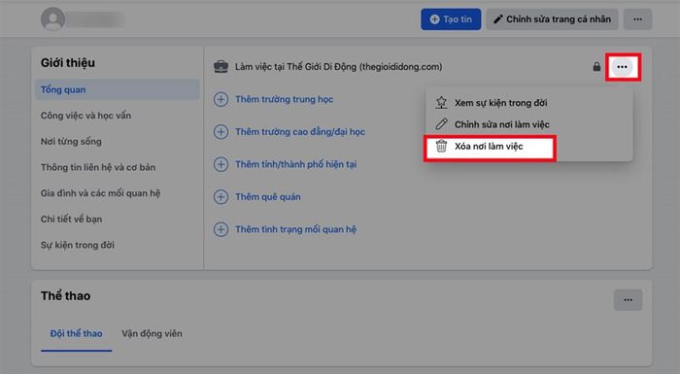The width and height of the screenshot is (680, 374).
Task: Click the pencil edit workplace icon
Action: (x=441, y=124)
